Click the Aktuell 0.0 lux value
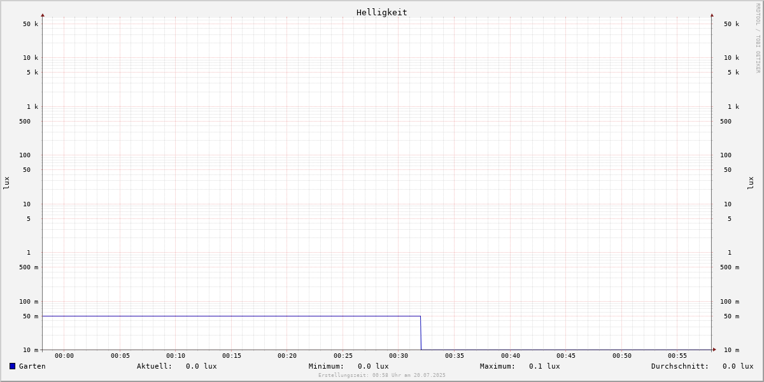This screenshot has width=764, height=382. (201, 366)
